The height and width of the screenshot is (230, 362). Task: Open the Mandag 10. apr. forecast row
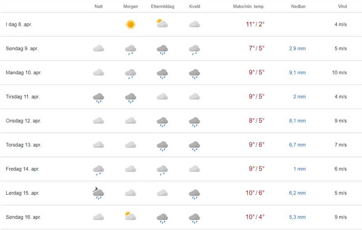point(24,73)
